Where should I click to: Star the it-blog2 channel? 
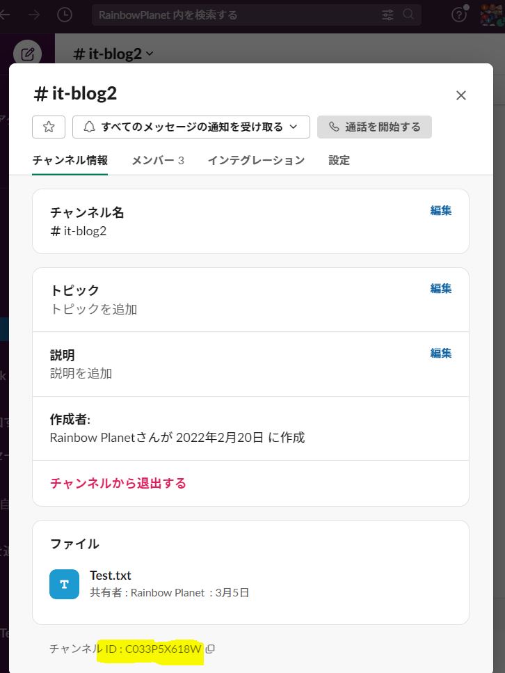49,127
